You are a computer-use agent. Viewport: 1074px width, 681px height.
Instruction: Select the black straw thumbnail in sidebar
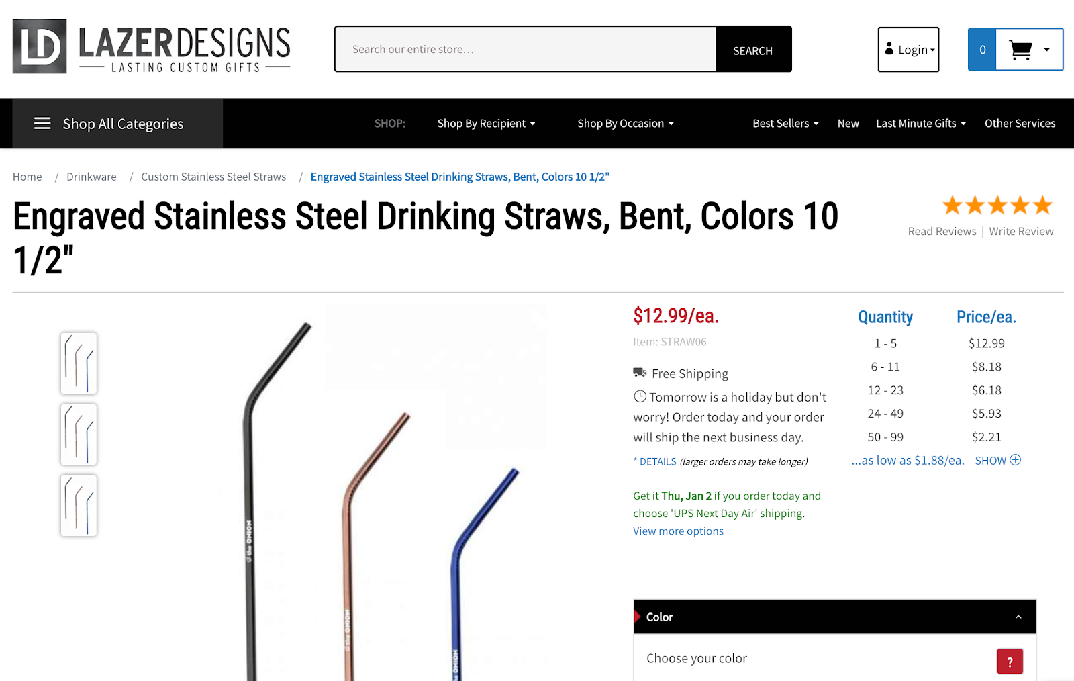point(78,363)
